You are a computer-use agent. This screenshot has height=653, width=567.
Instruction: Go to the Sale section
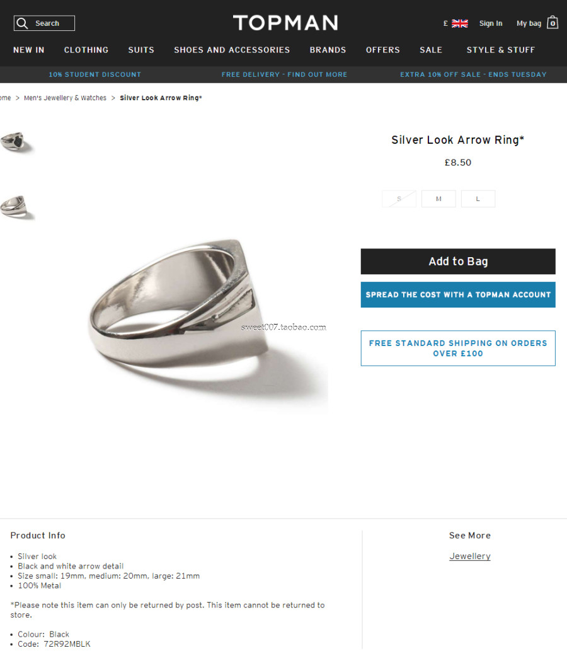(x=431, y=50)
